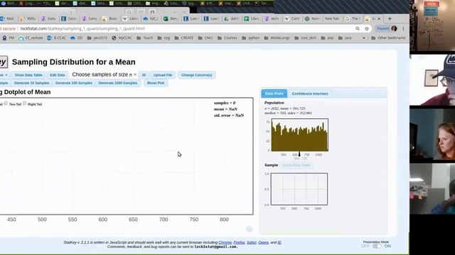Screen dimensions: 455x255
Task: Open the IE link in footer
Action: [x=279, y=242]
